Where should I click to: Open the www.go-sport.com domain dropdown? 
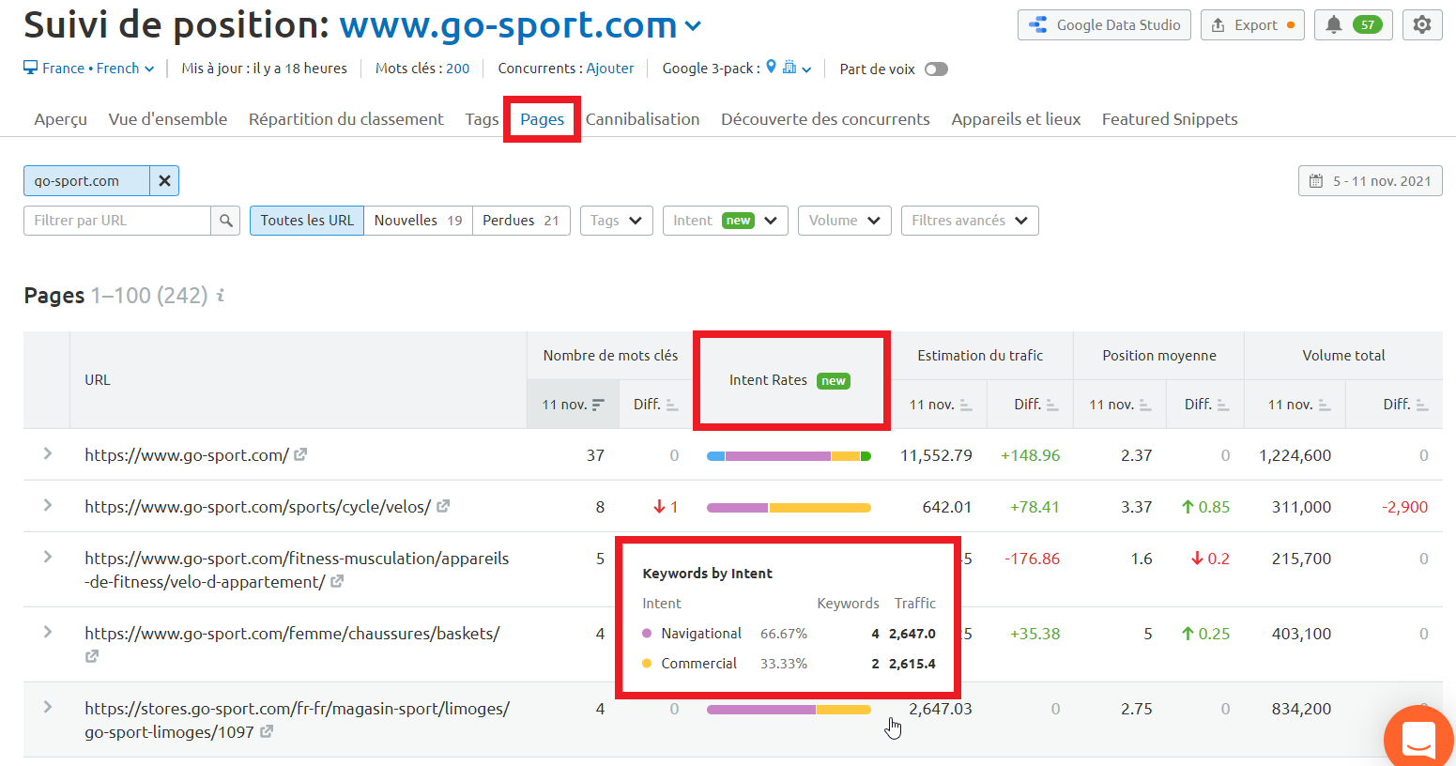tap(520, 25)
